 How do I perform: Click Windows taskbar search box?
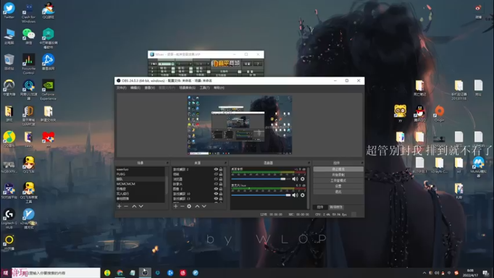(56, 273)
